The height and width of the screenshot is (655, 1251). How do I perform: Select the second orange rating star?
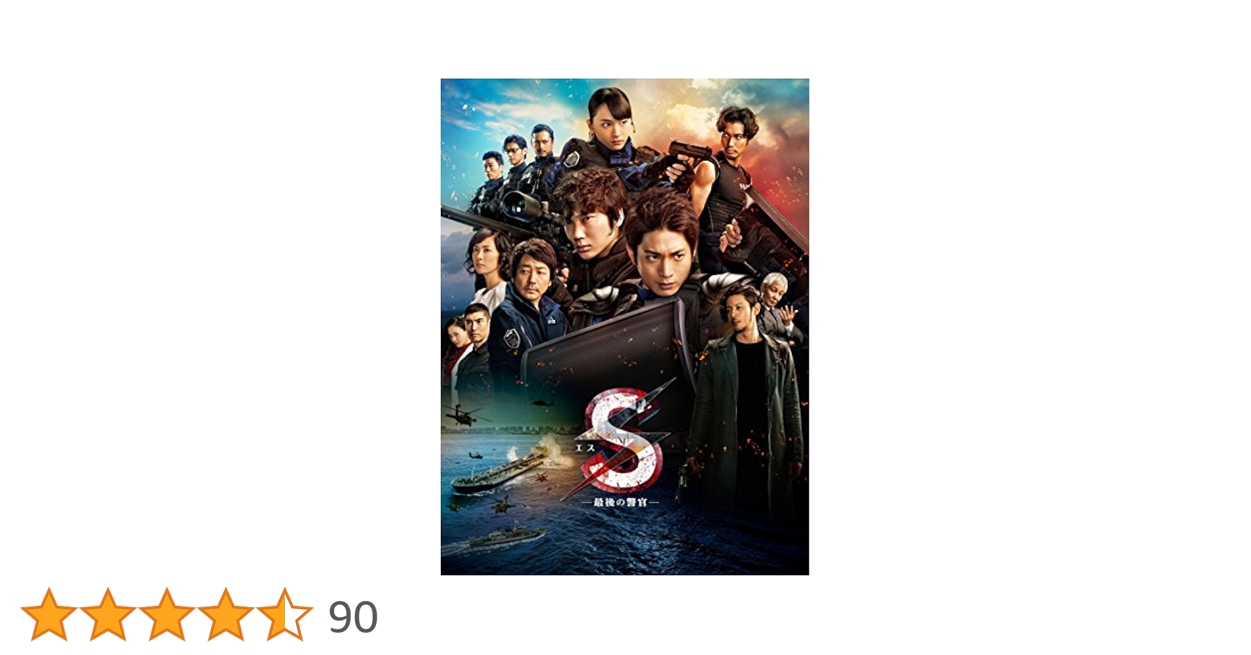[108, 614]
